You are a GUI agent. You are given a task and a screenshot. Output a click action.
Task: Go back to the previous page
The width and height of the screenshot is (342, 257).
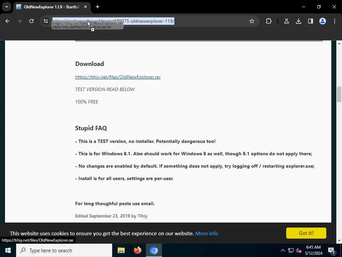click(7, 21)
